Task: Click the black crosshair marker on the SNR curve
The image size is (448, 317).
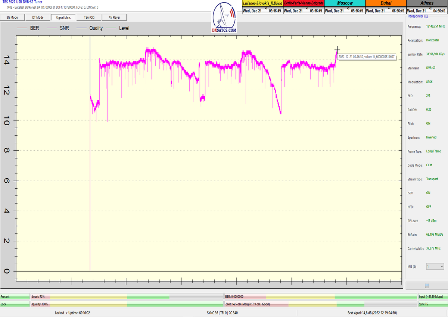Action: (x=337, y=49)
